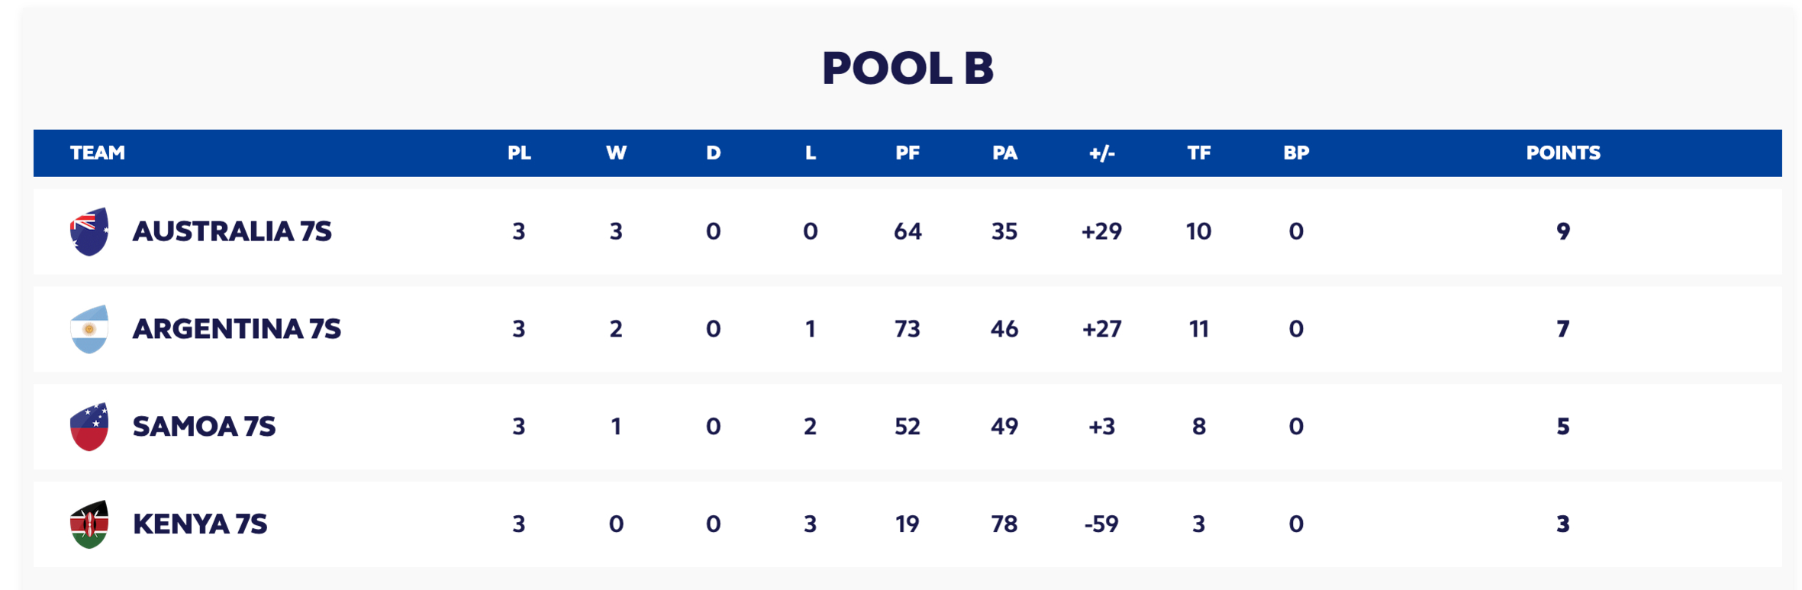Click the PF column header
The height and width of the screenshot is (590, 1802).
(x=907, y=153)
